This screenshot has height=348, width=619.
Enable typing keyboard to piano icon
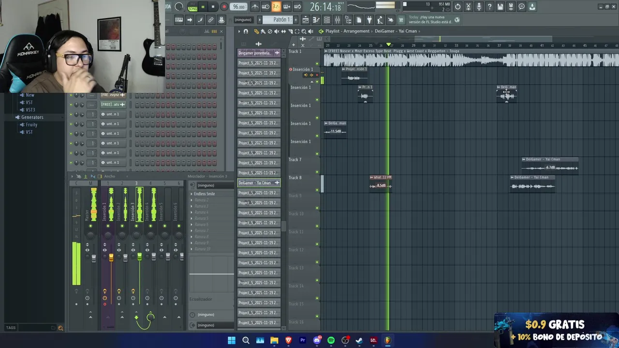click(x=179, y=20)
